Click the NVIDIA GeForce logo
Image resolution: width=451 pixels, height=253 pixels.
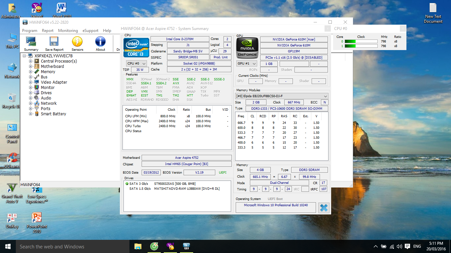pyautogui.click(x=247, y=48)
